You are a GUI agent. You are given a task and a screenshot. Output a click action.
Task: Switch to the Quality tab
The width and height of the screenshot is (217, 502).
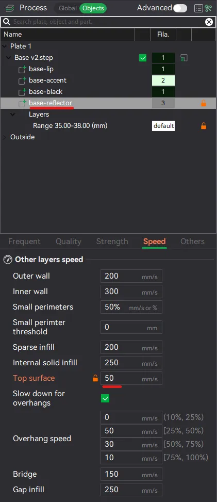69,241
